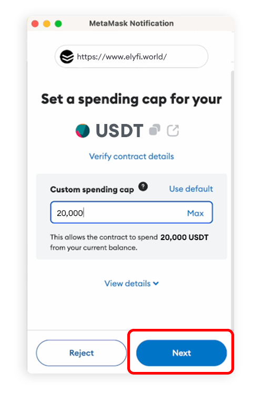This screenshot has width=263, height=394.
Task: Click Max in the spending cap field
Action: coord(195,213)
